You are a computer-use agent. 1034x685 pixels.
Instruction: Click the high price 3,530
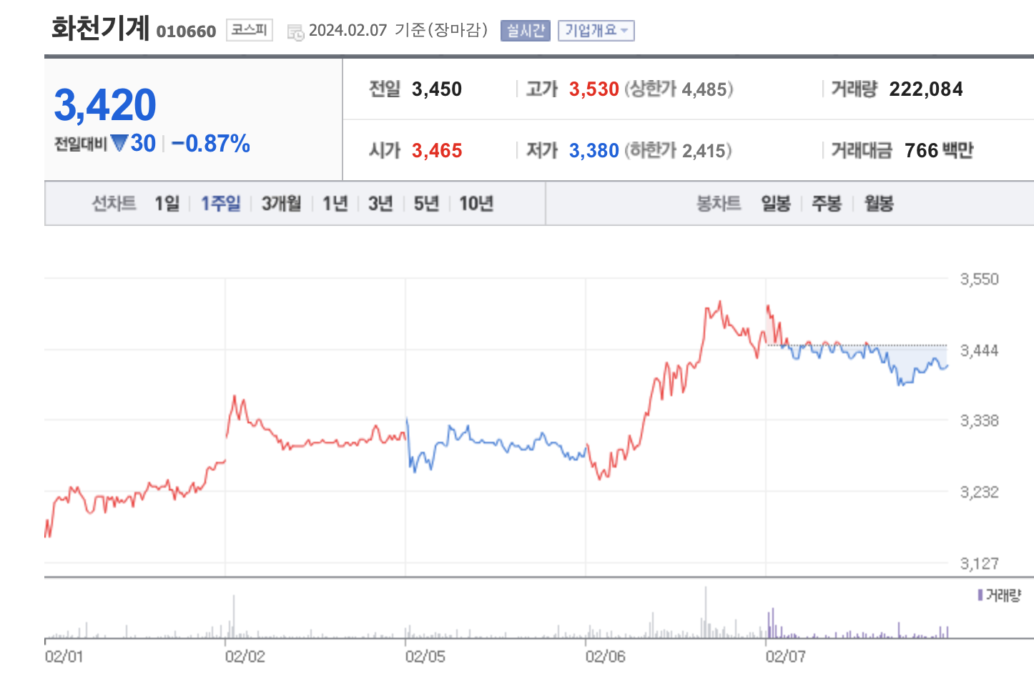(x=594, y=89)
